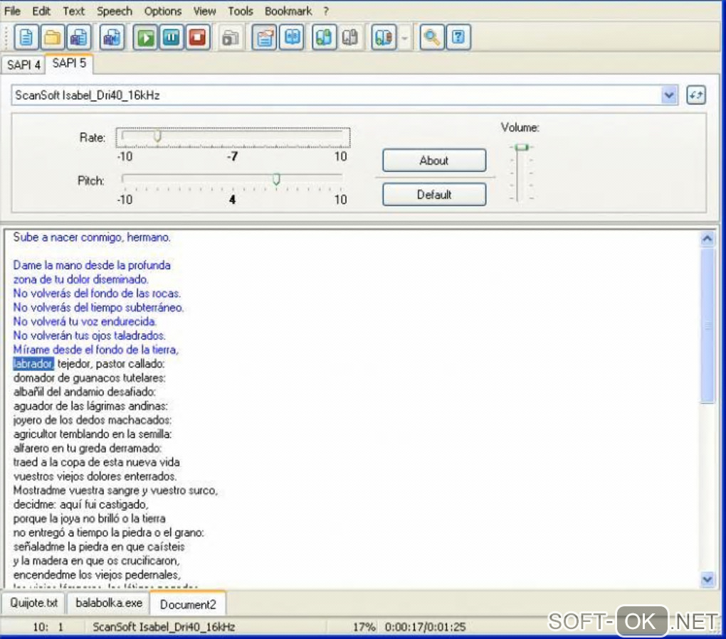The width and height of the screenshot is (726, 639).
Task: Click the Open file folder icon
Action: click(53, 38)
